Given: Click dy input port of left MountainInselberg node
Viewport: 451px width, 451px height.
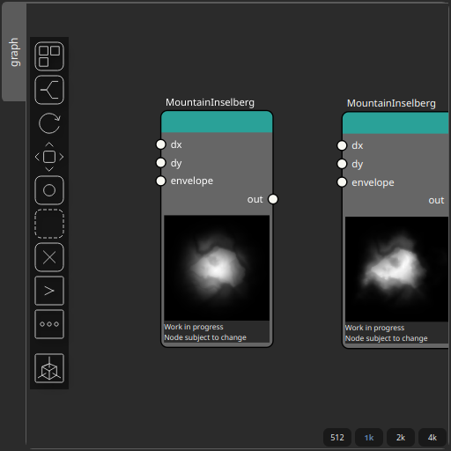Looking at the screenshot, I should [160, 163].
